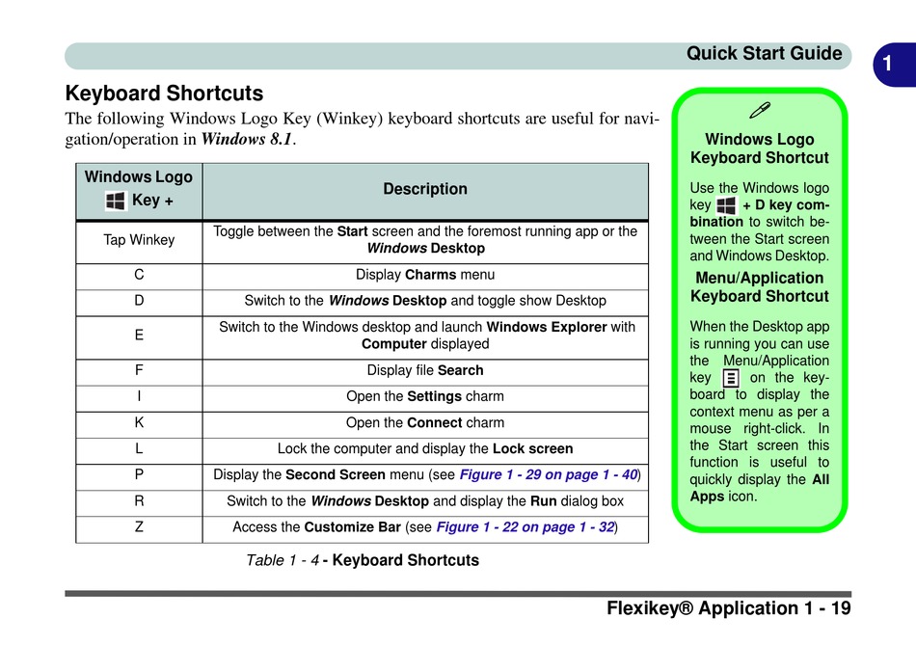Screen dimensions: 916x645
Task: Click the 'Lock the computer and display' description
Action: (x=425, y=451)
